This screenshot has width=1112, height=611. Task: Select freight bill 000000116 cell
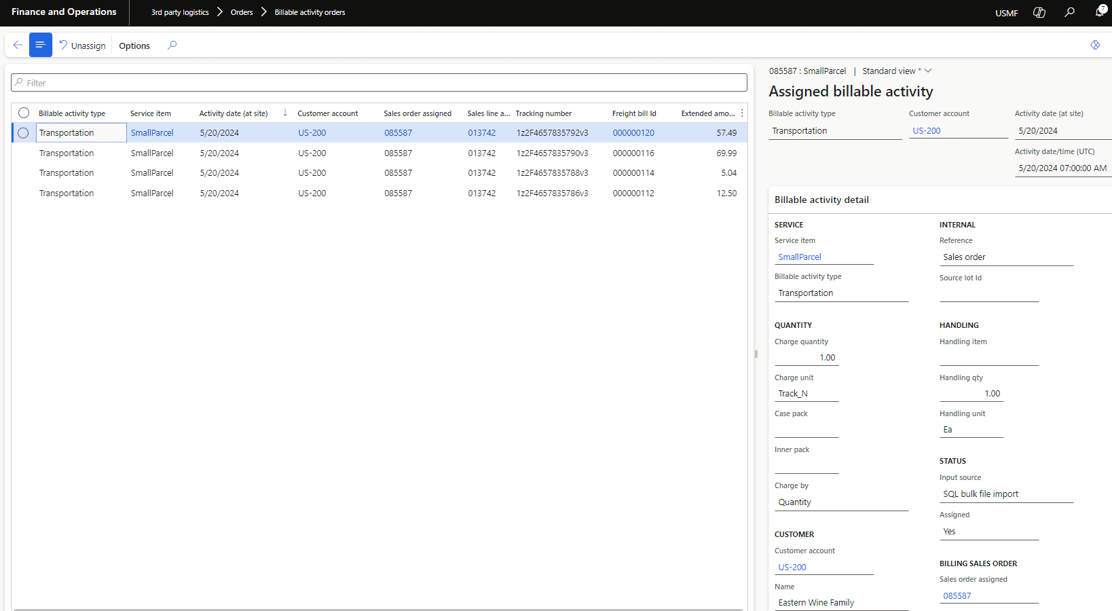pos(633,153)
